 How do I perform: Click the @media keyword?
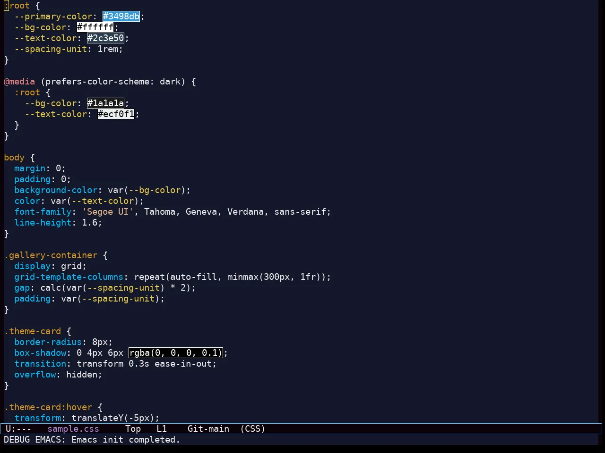19,82
